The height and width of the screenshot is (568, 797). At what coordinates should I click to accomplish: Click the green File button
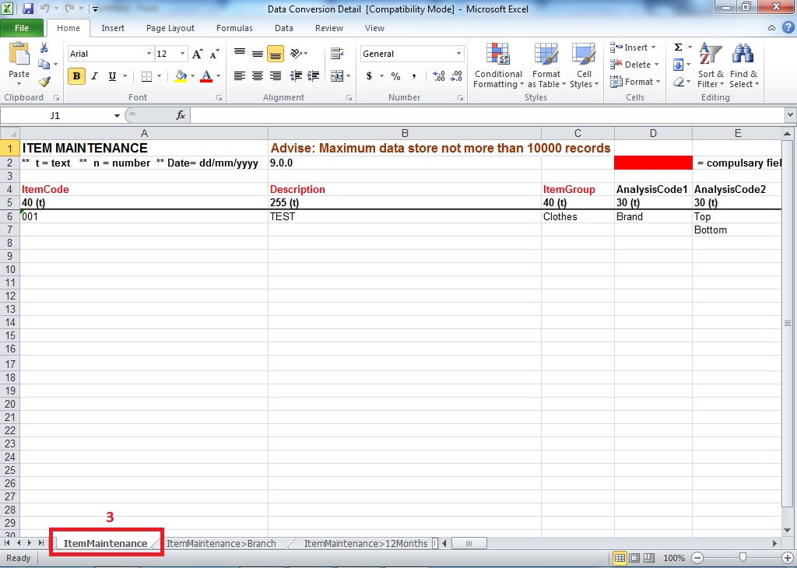22,28
